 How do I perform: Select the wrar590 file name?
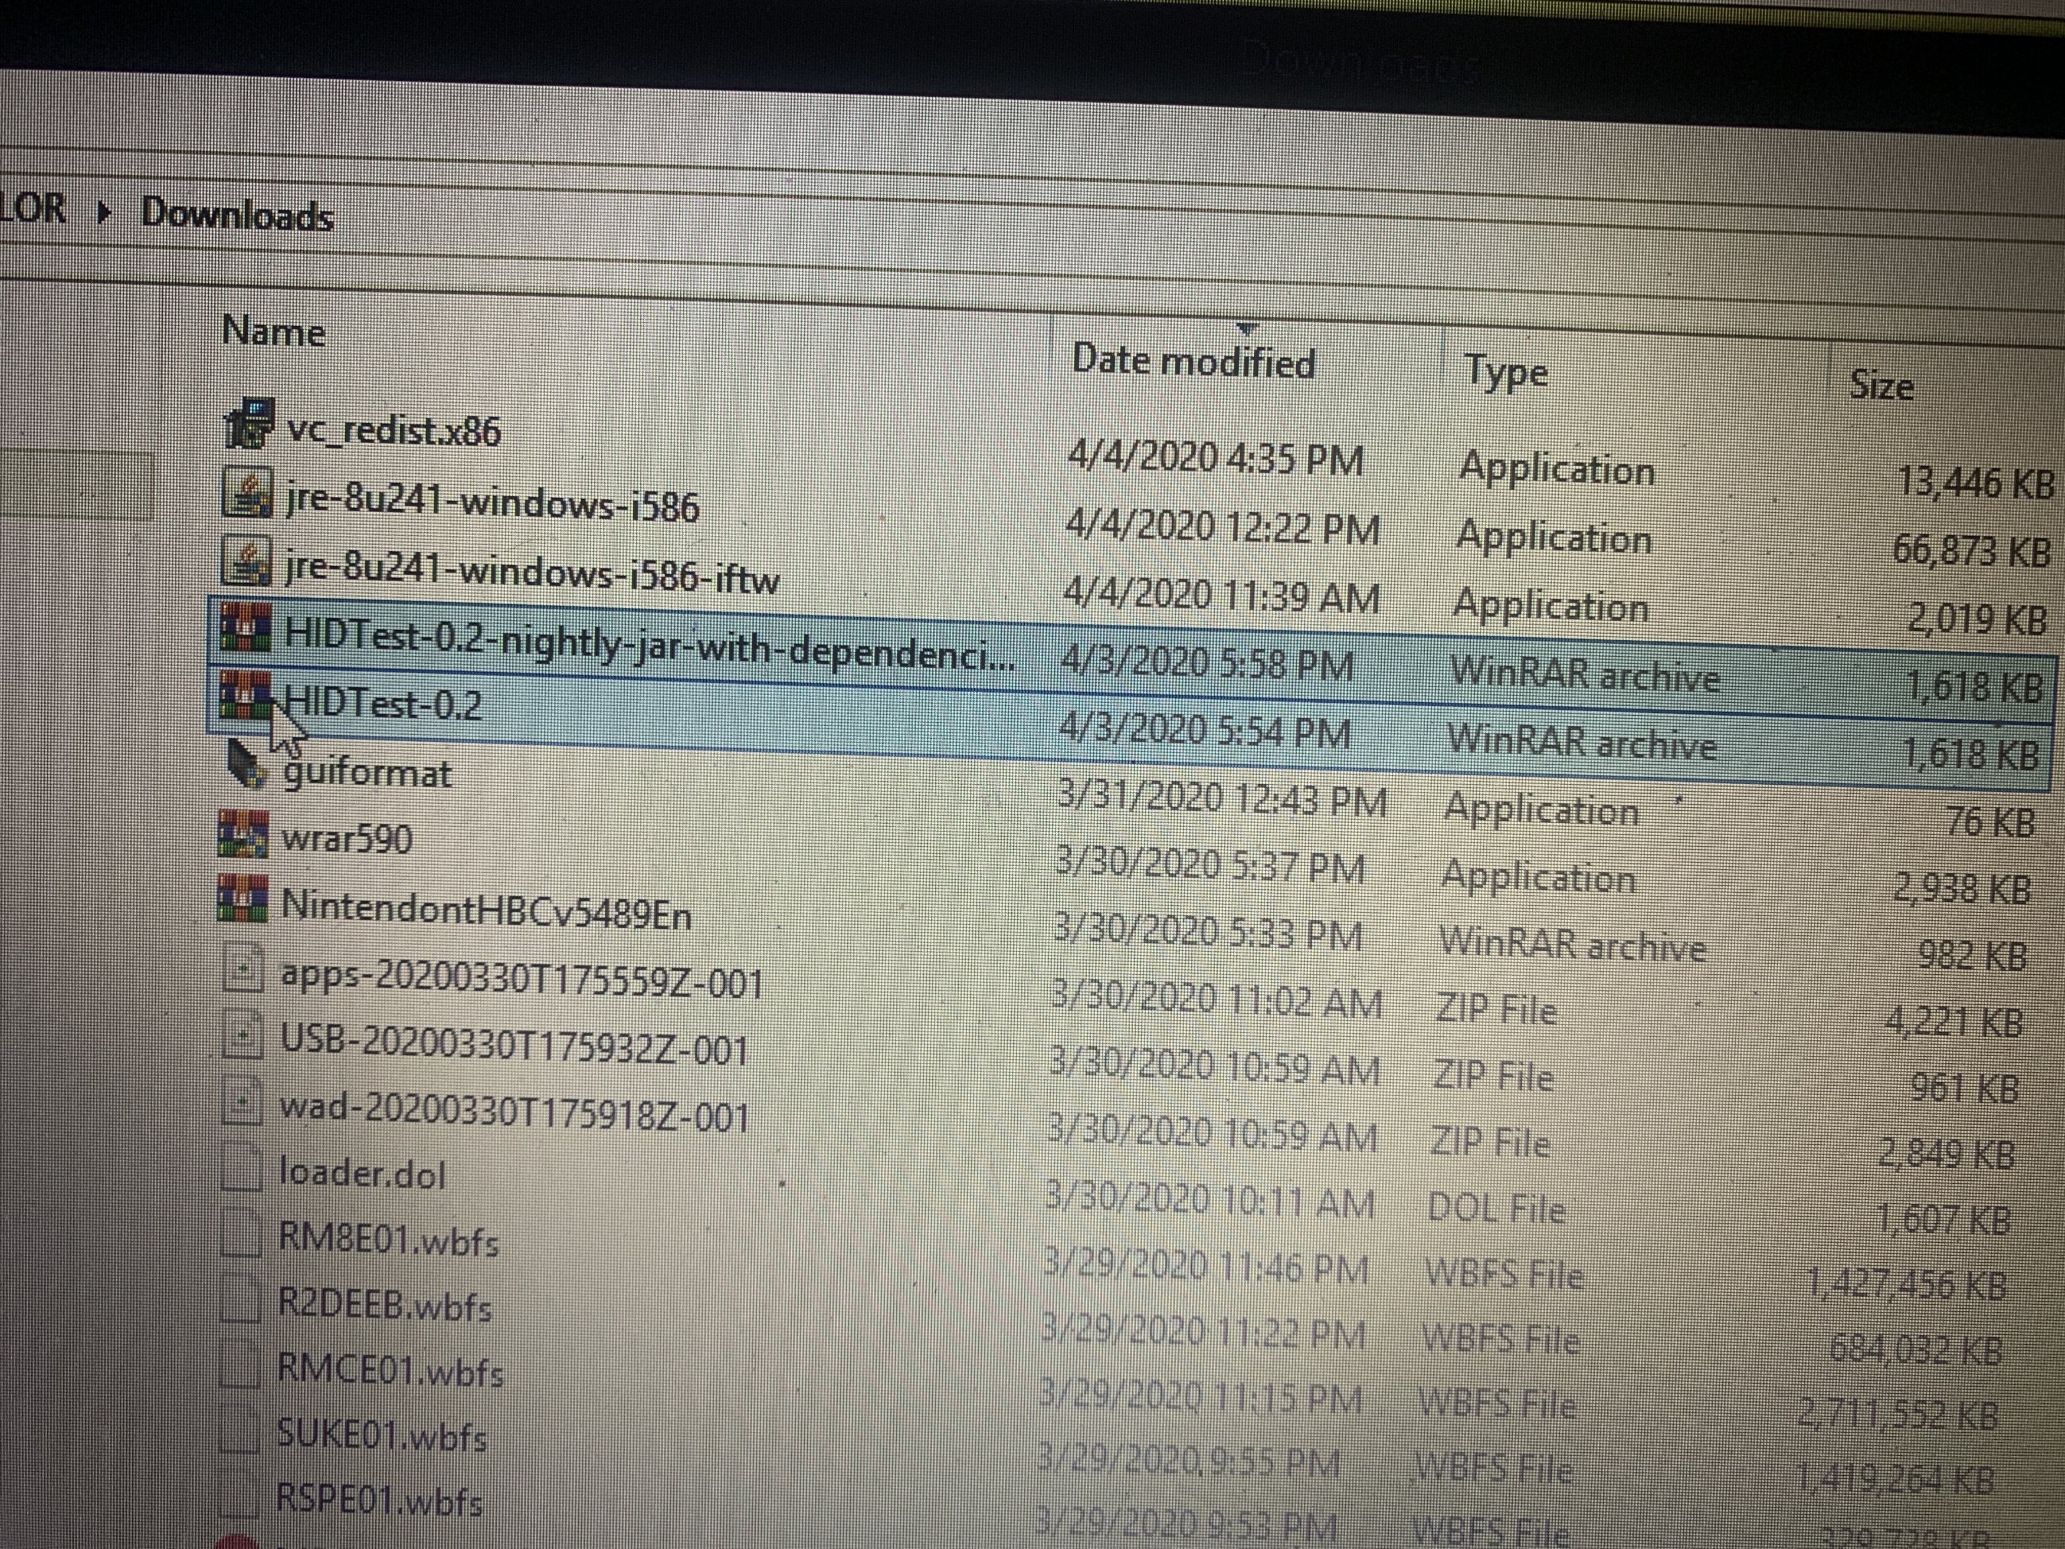[x=346, y=839]
